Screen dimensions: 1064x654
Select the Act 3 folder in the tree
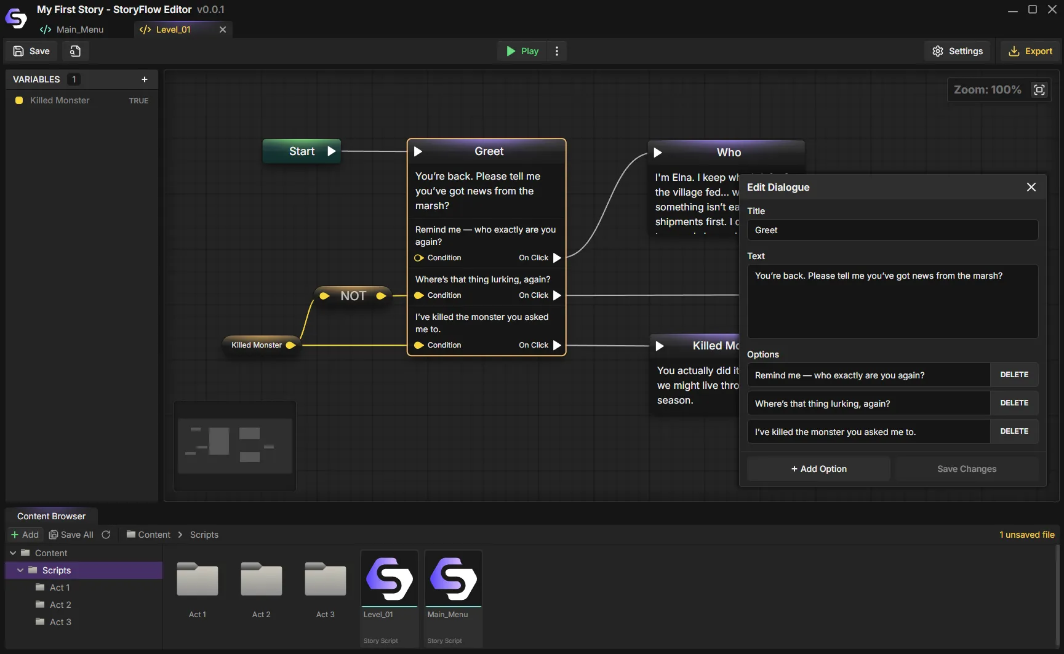tap(60, 622)
